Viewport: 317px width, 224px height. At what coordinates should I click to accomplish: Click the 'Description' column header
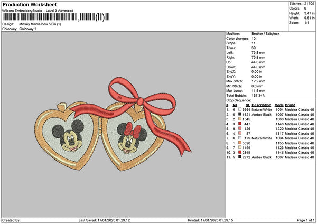point(262,105)
